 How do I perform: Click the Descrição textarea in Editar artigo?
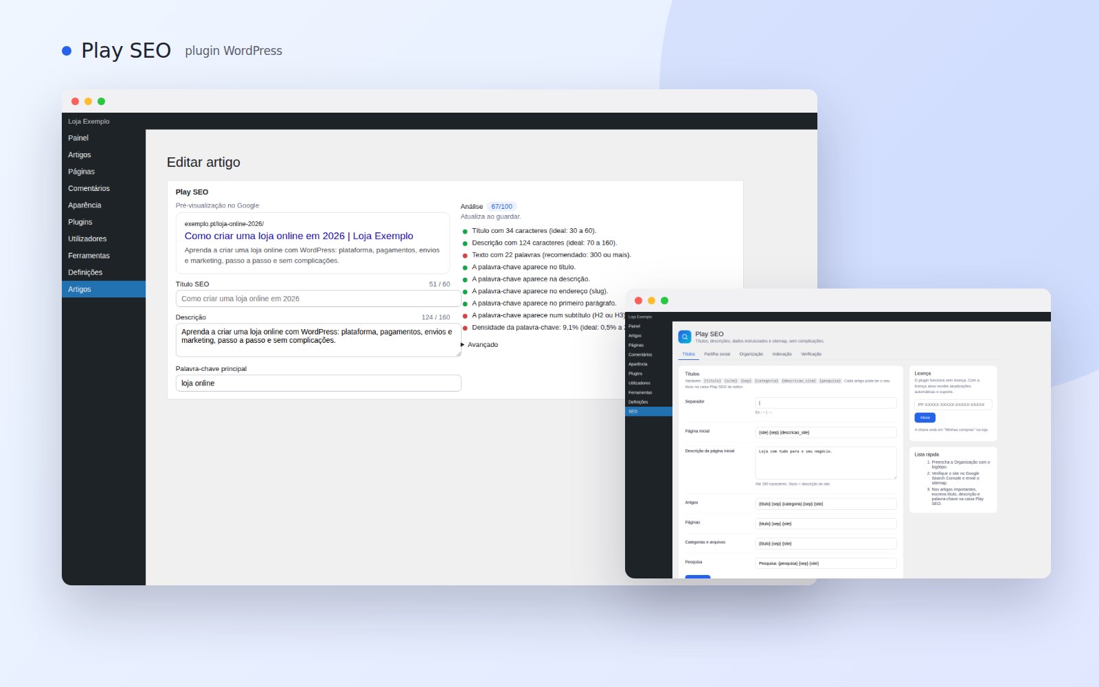pos(318,340)
